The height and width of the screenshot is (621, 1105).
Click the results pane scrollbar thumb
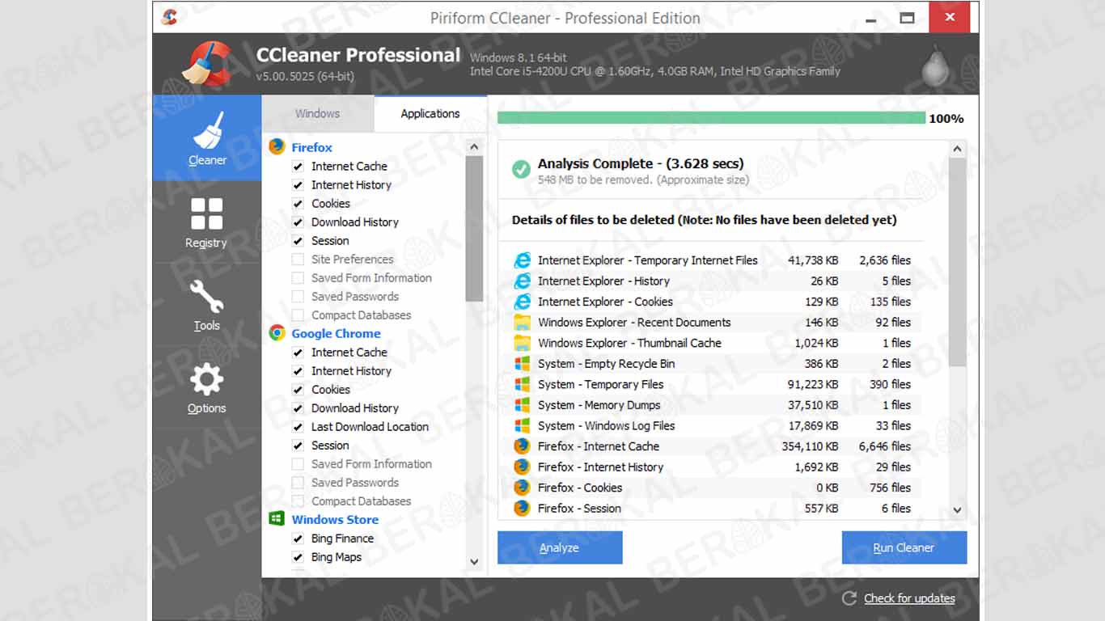(x=958, y=263)
